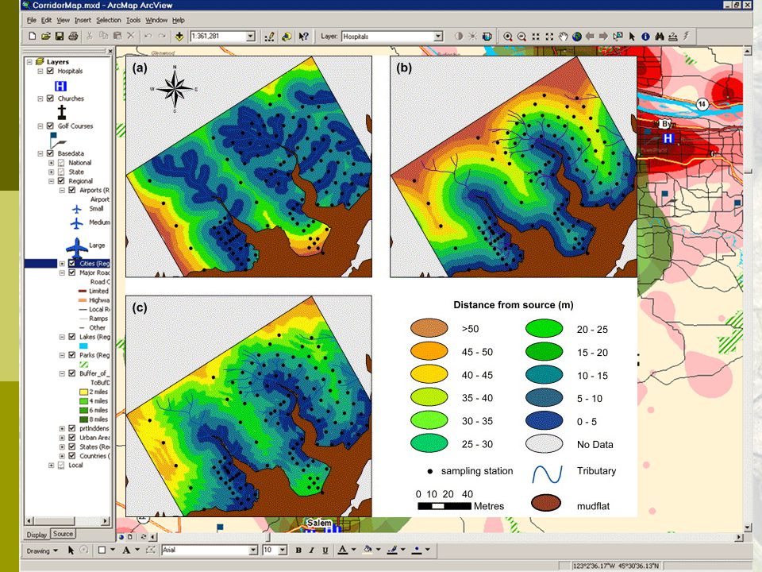Activate the What's This help pointer
762x572 pixels.
[x=304, y=37]
